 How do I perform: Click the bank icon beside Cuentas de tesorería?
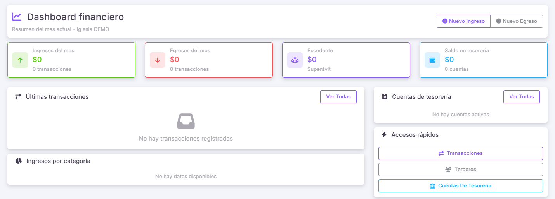[x=385, y=97]
